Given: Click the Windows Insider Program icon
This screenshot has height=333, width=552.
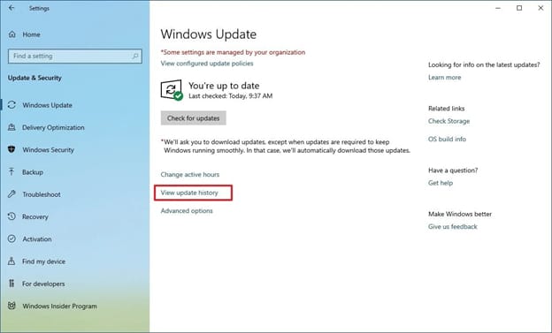Looking at the screenshot, I should [11, 306].
